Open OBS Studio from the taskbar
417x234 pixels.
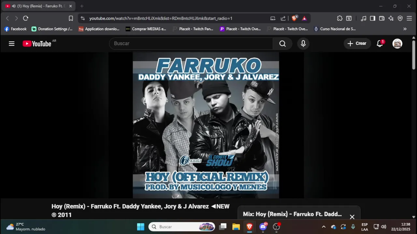pos(277,227)
